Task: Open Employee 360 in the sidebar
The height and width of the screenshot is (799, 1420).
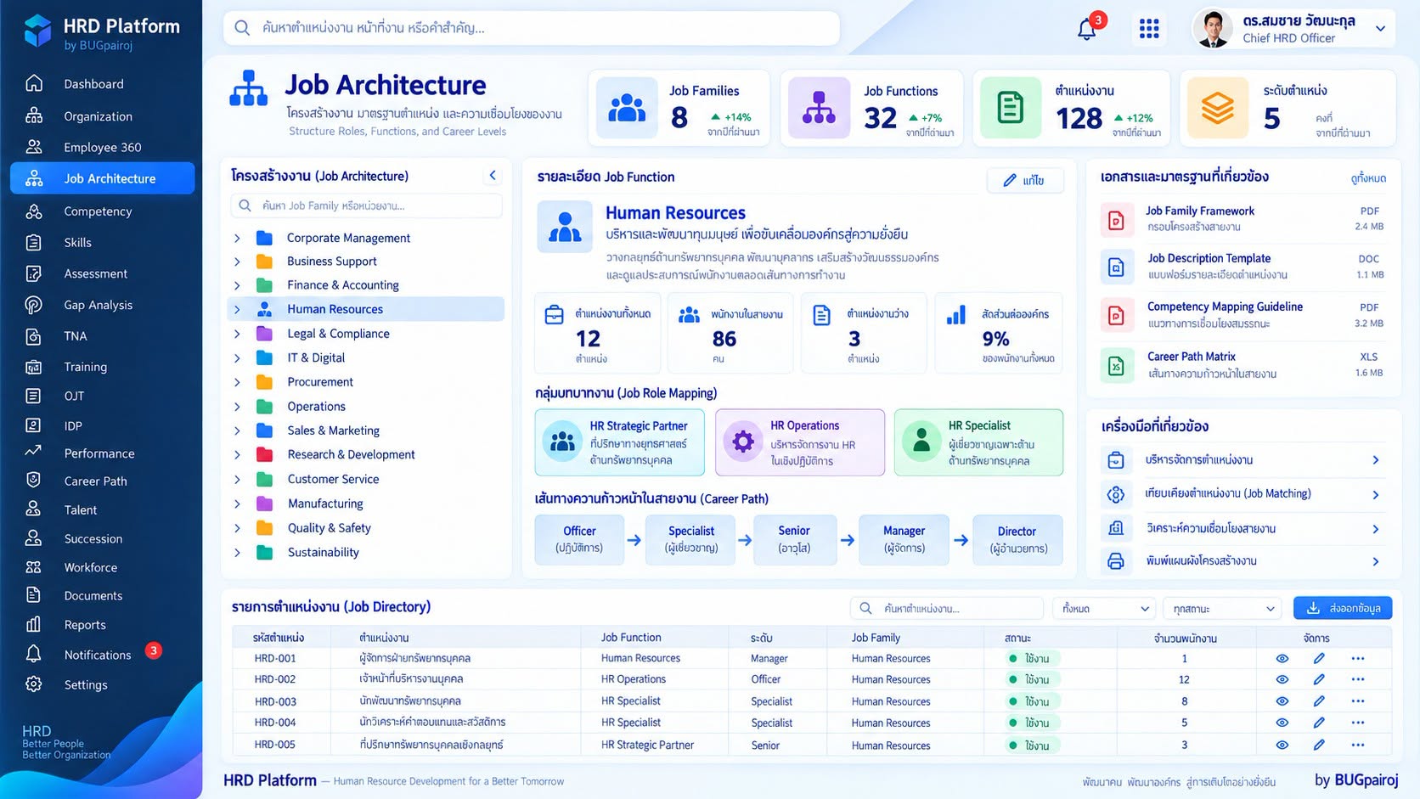Action: pos(102,147)
